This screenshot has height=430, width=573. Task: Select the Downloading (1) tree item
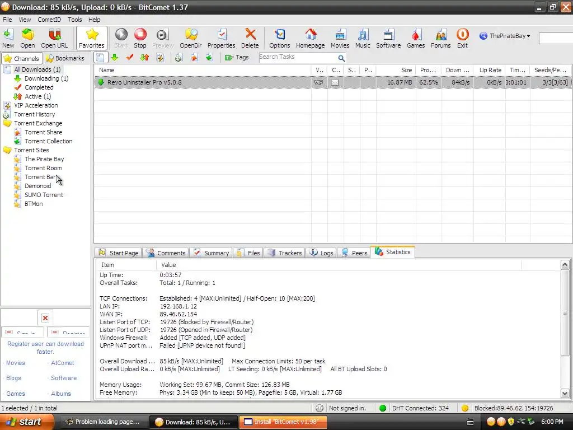46,78
